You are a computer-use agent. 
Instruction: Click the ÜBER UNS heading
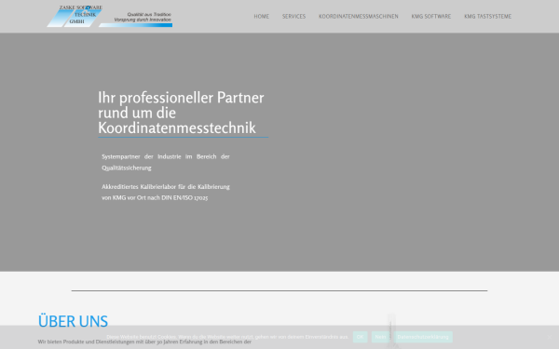[x=73, y=321]
